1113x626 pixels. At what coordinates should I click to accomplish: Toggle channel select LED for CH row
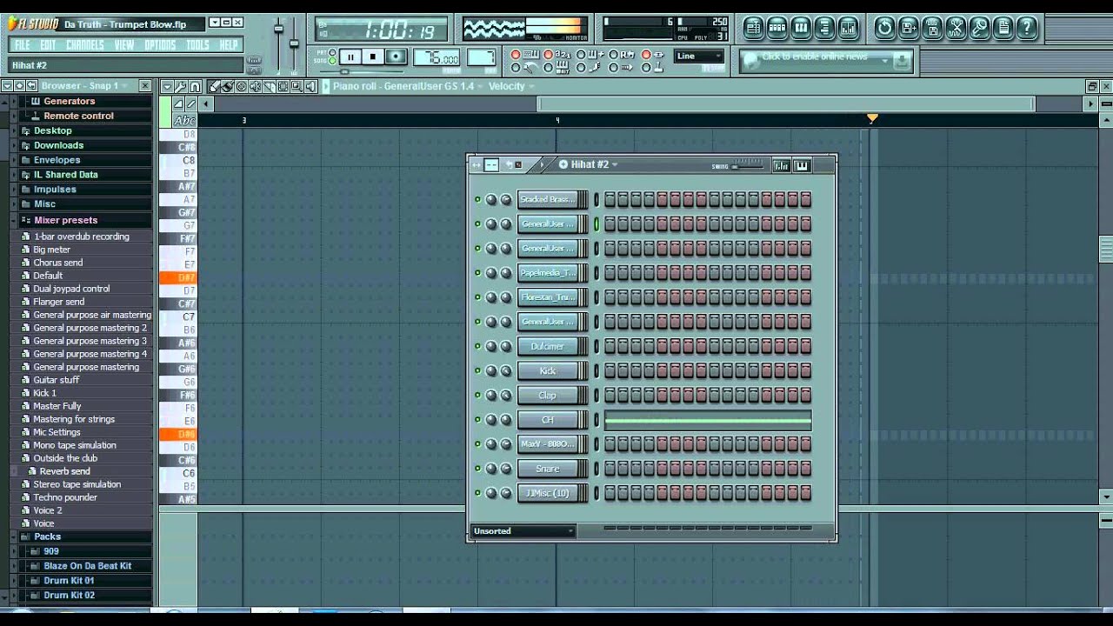pos(596,420)
